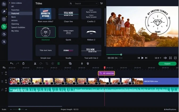Expand the Intro videos category

click(16, 3)
